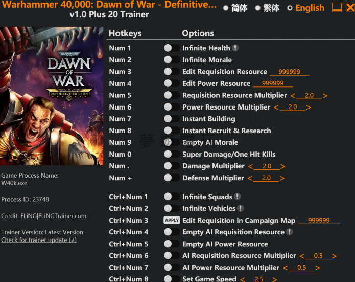
Task: Toggle AI Power Resource Multiplier
Action: [172, 268]
